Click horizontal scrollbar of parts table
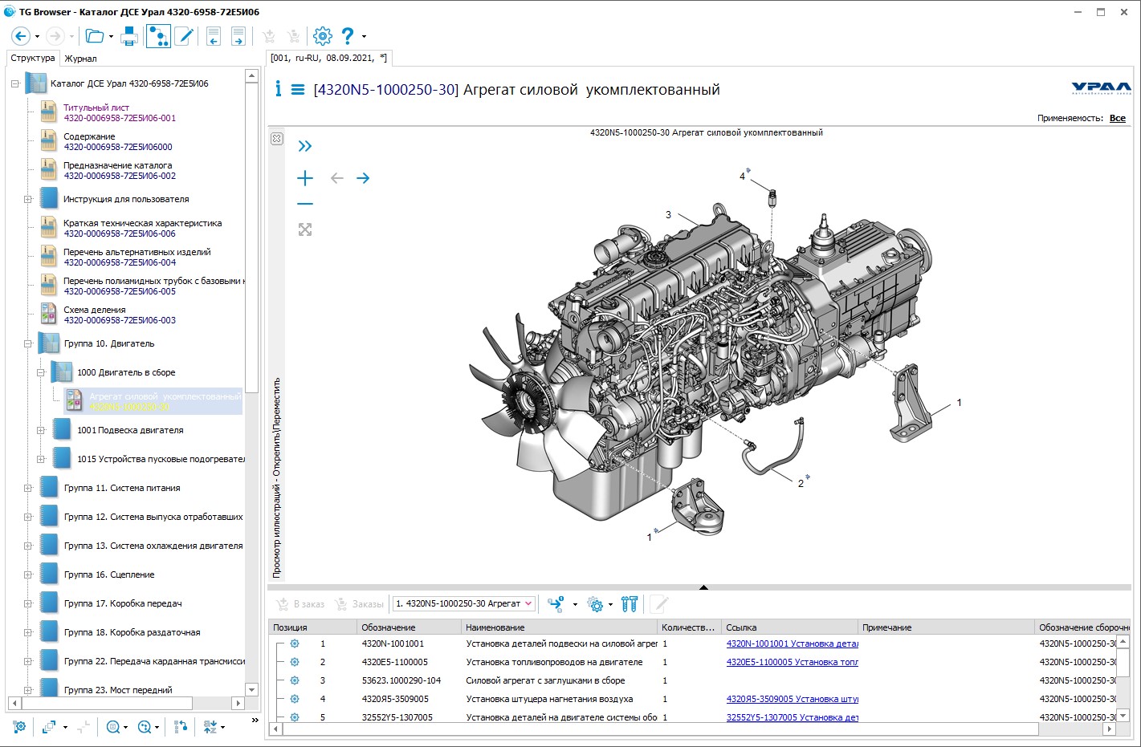This screenshot has height=747, width=1141. tap(660, 729)
